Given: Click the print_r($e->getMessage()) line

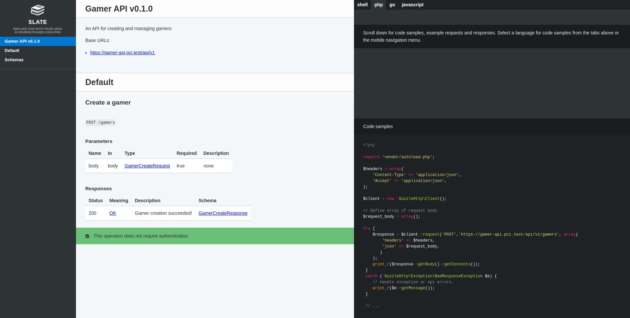Looking at the screenshot, I should point(403,288).
